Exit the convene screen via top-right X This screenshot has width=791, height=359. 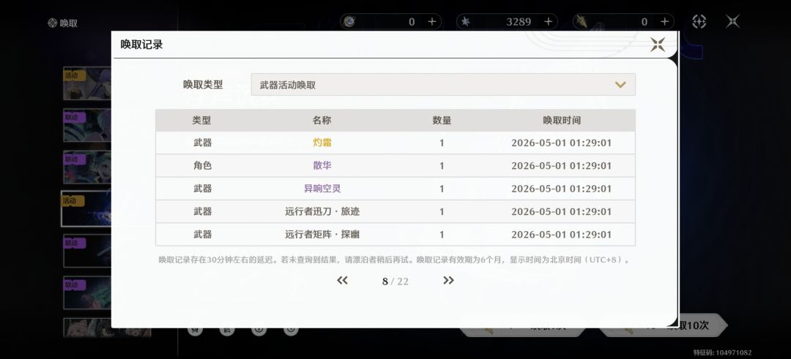[732, 21]
